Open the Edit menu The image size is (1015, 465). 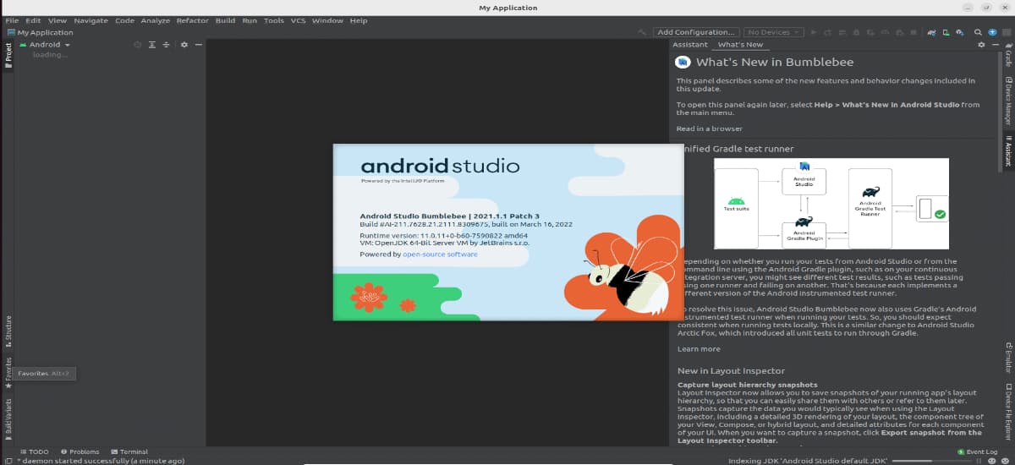[x=33, y=20]
